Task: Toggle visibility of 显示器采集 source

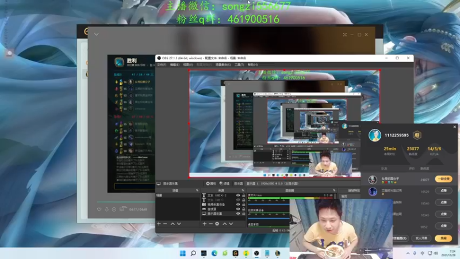Action: 238,214
